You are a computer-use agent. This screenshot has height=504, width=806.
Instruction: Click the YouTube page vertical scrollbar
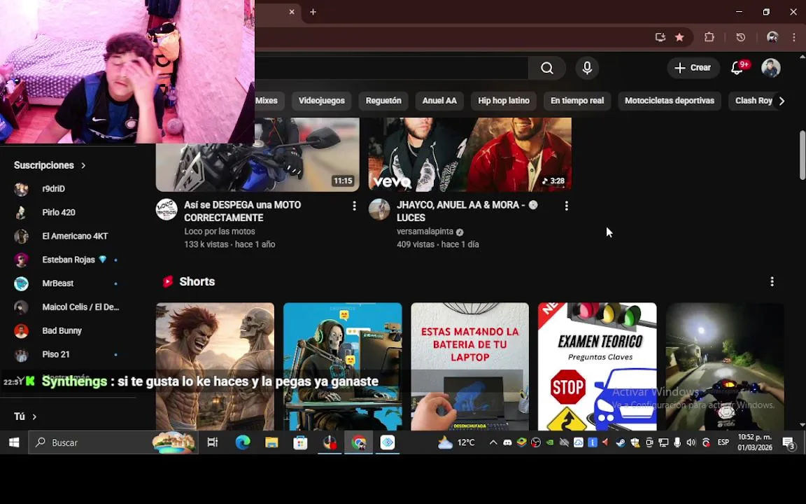[x=803, y=155]
